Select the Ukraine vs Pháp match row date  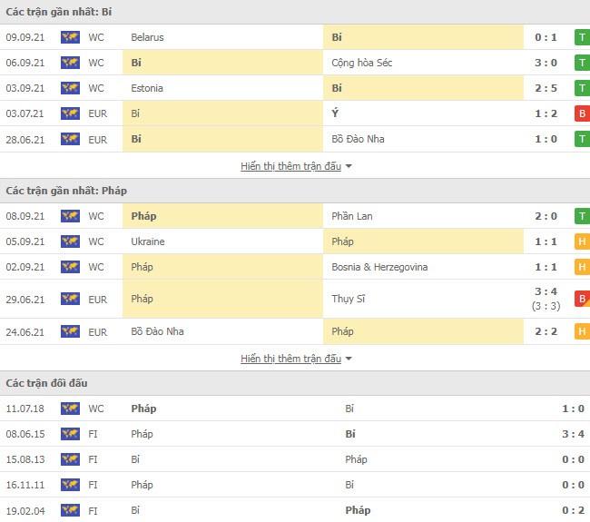(x=25, y=241)
